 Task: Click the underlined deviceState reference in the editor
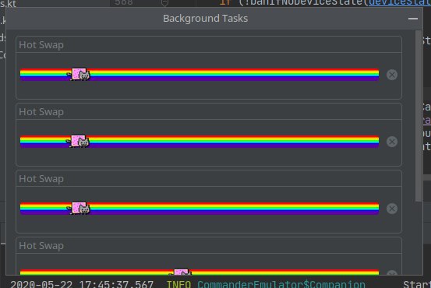pyautogui.click(x=400, y=3)
